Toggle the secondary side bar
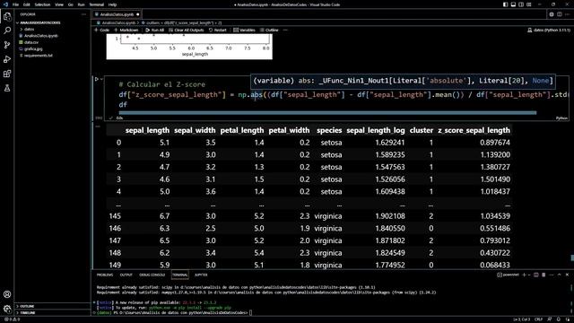 [x=521, y=4]
